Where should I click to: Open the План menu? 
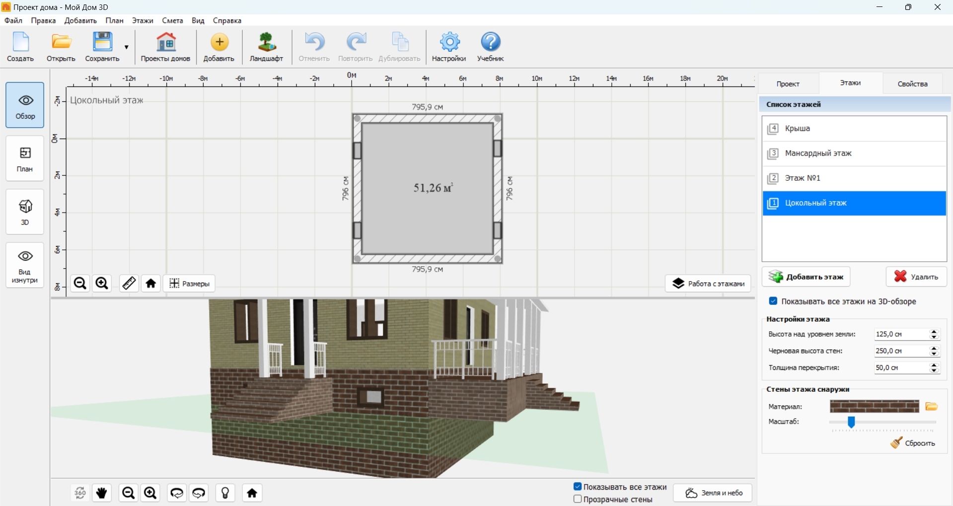click(114, 20)
